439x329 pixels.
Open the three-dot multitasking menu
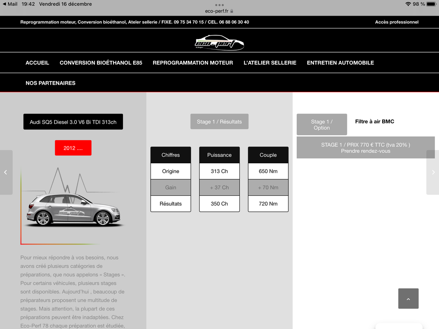click(219, 5)
